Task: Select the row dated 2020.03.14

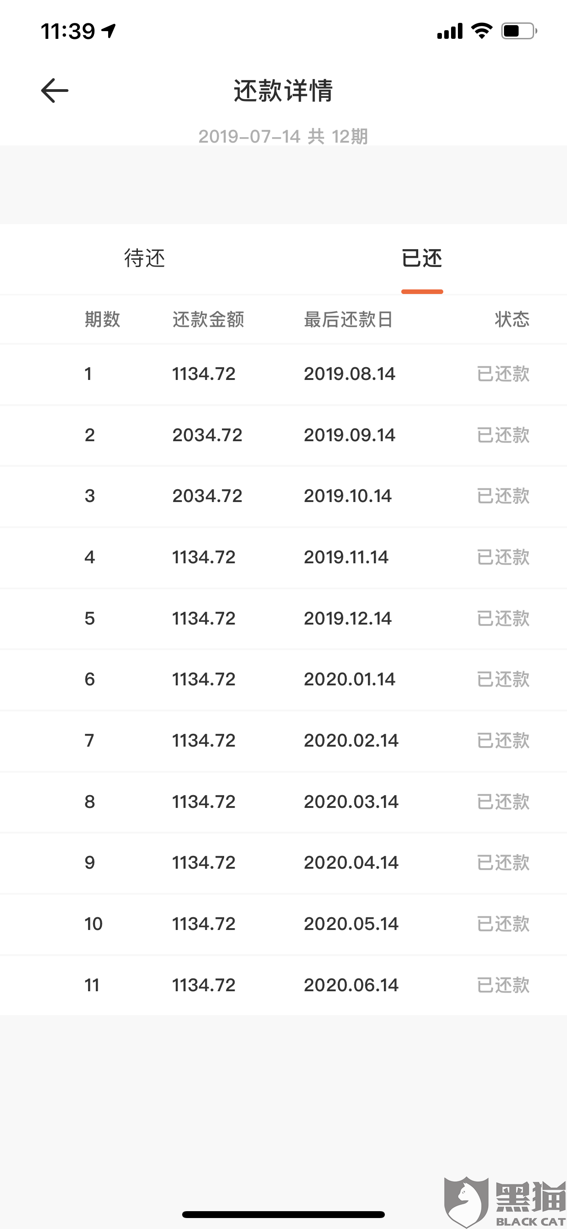Action: point(283,802)
